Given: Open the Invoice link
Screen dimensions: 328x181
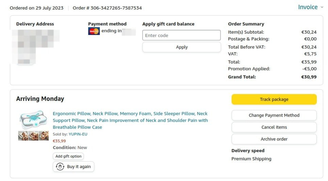Looking at the screenshot, I should pyautogui.click(x=308, y=7).
